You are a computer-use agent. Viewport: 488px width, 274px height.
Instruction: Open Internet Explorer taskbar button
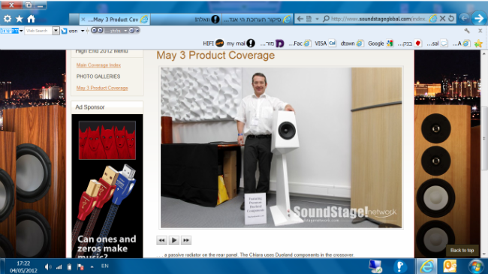click(426, 266)
